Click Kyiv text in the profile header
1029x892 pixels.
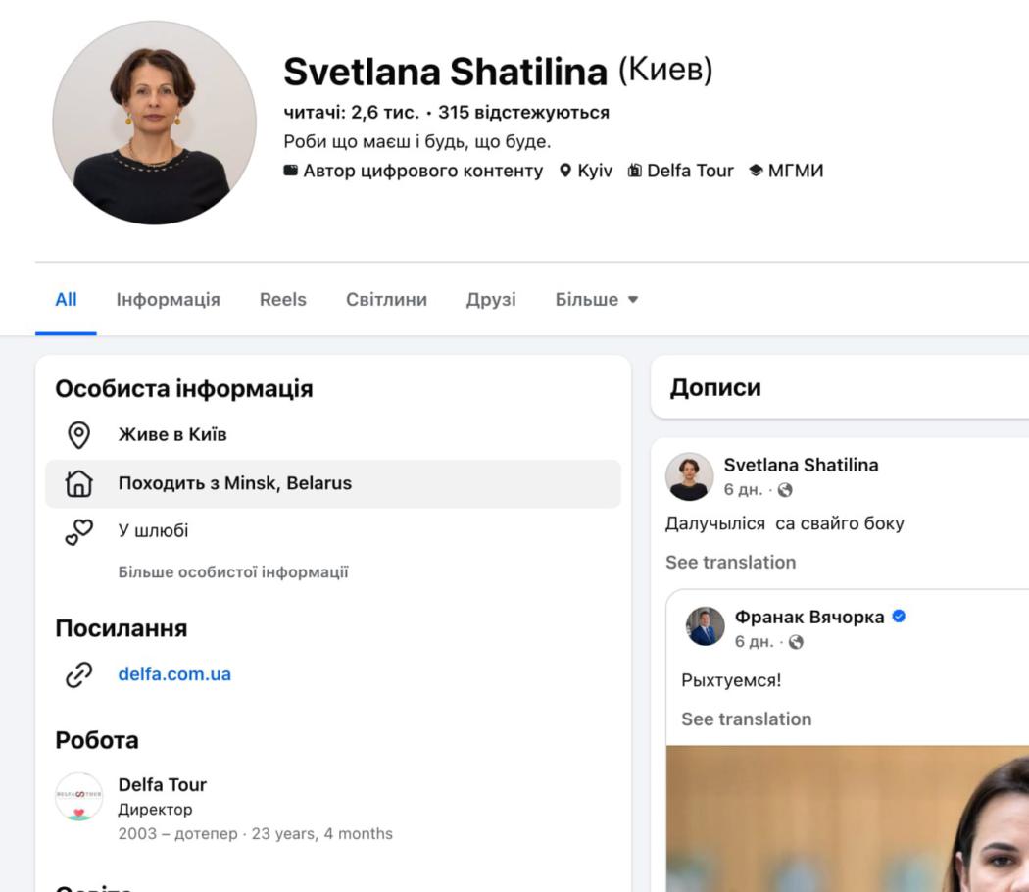pyautogui.click(x=595, y=172)
